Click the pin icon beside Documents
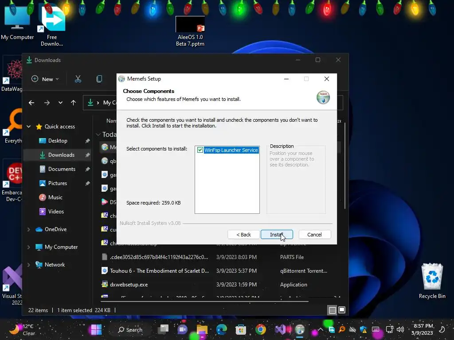 click(87, 169)
